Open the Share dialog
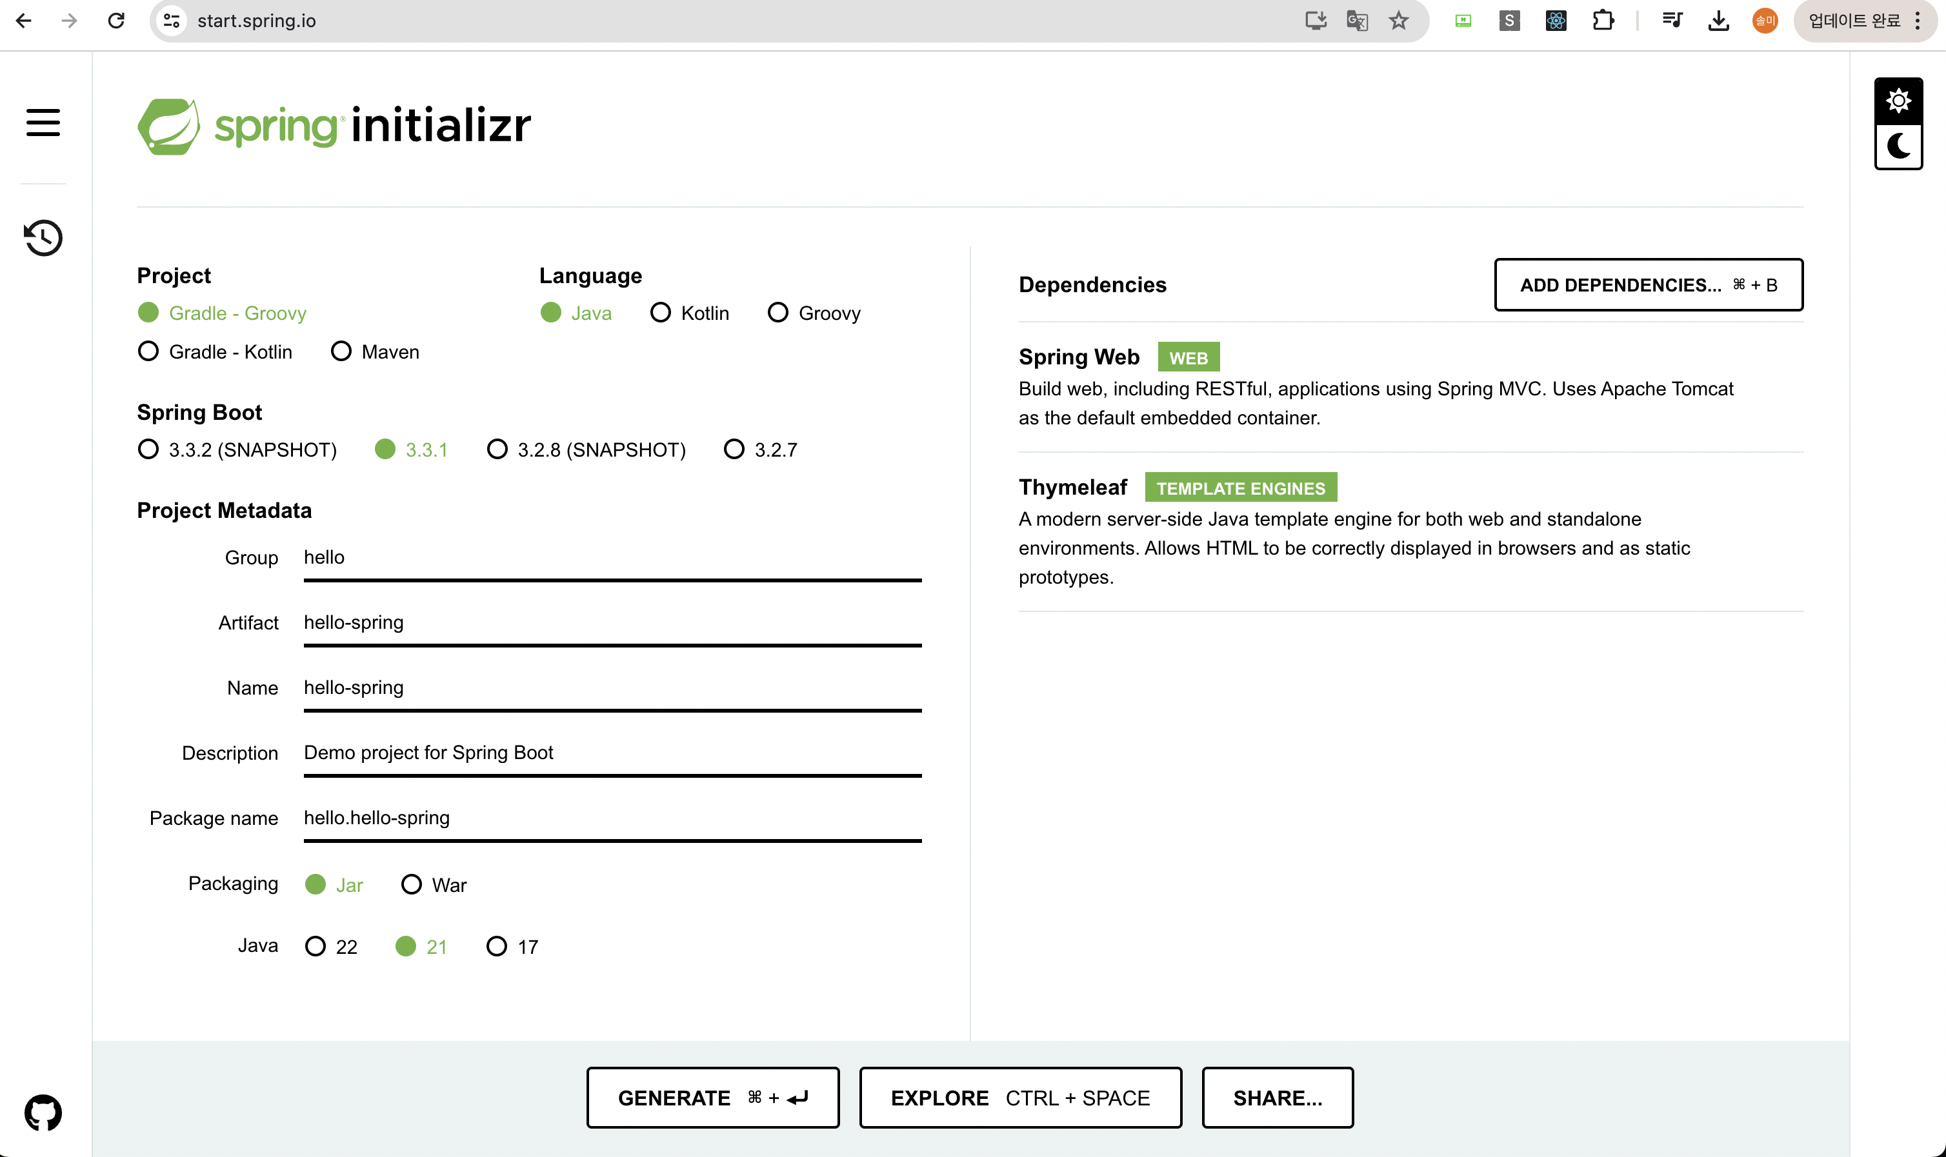This screenshot has width=1946, height=1157. click(x=1277, y=1097)
